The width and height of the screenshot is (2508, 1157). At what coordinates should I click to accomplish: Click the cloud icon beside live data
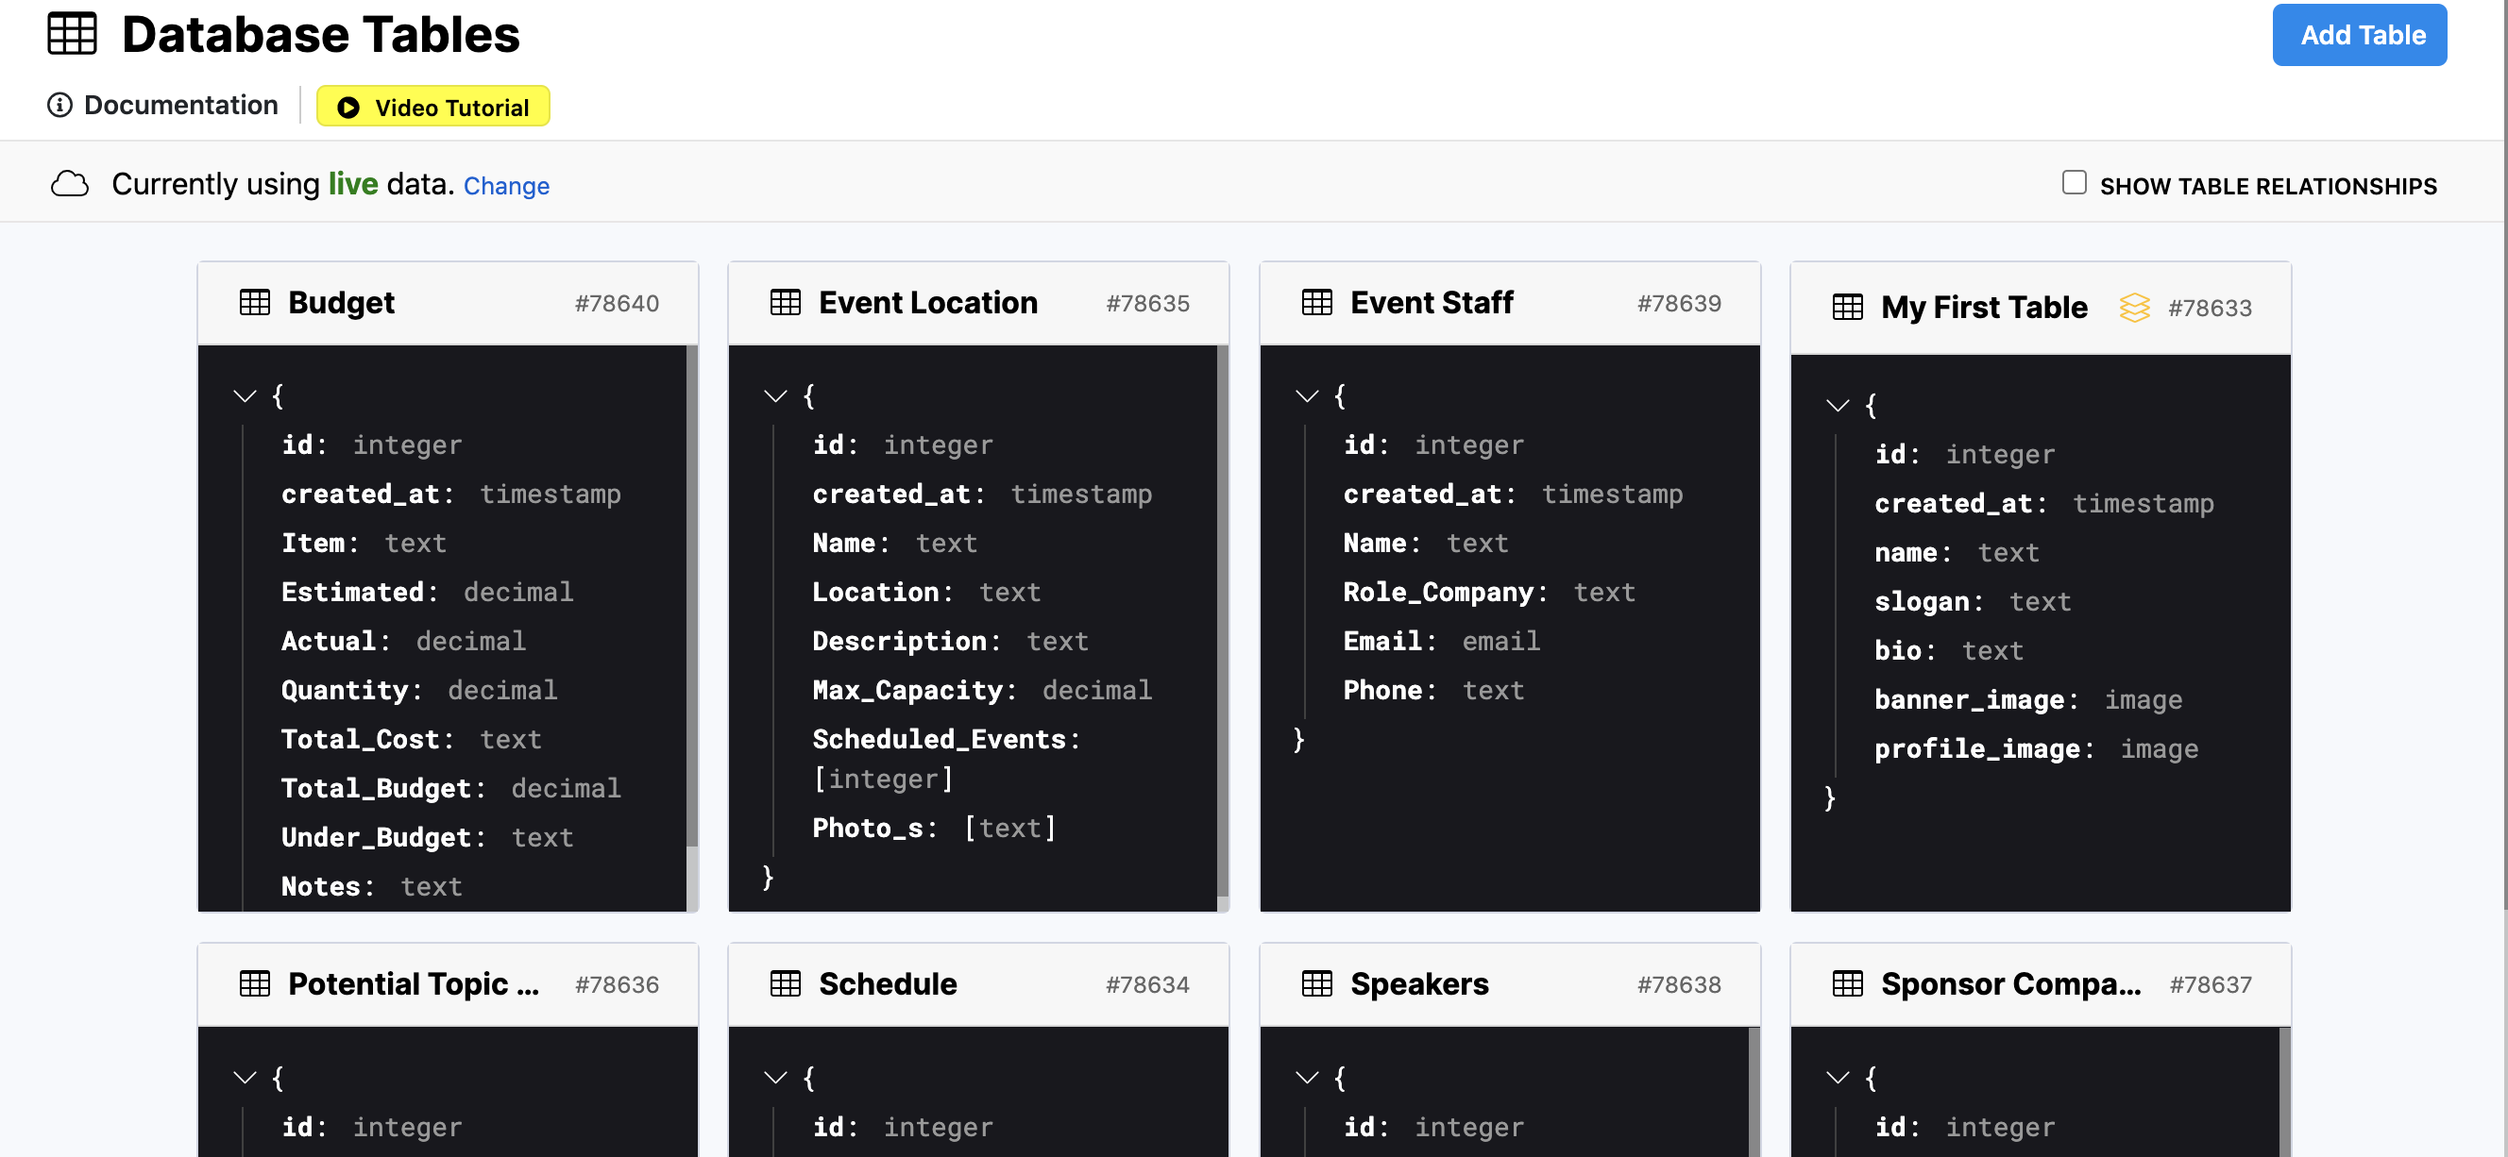(x=70, y=184)
